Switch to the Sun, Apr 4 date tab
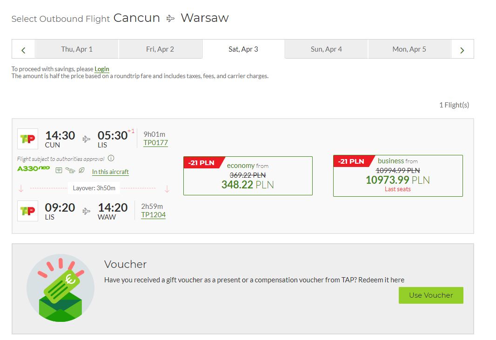Image resolution: width=496 pixels, height=340 pixels. click(x=327, y=49)
